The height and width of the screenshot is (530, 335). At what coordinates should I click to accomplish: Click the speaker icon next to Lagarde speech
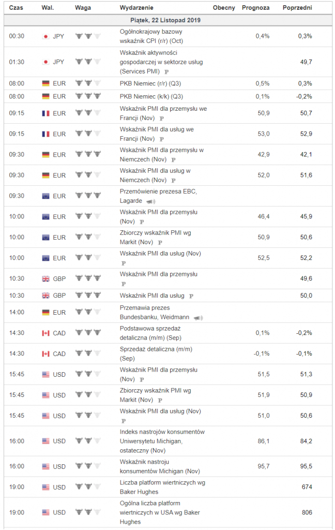point(150,201)
